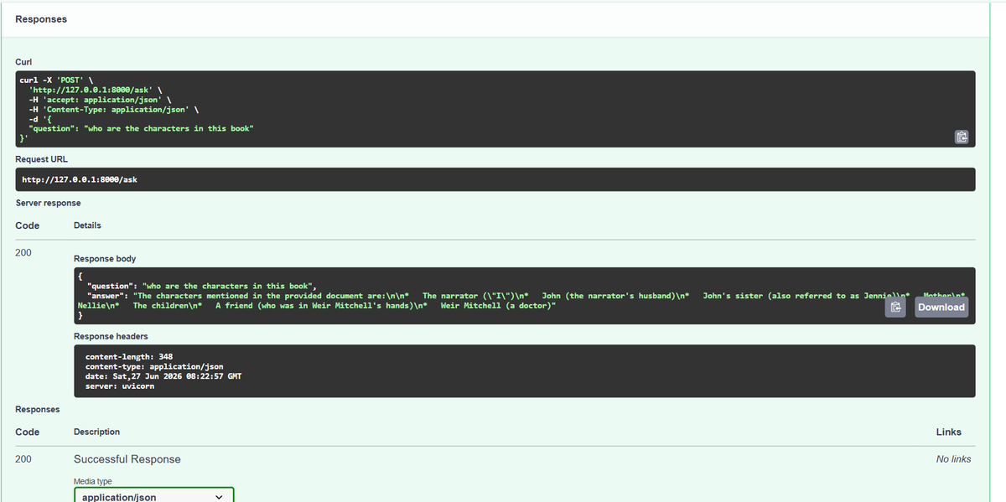1006x502 pixels.
Task: Download the response body
Action: click(x=941, y=308)
